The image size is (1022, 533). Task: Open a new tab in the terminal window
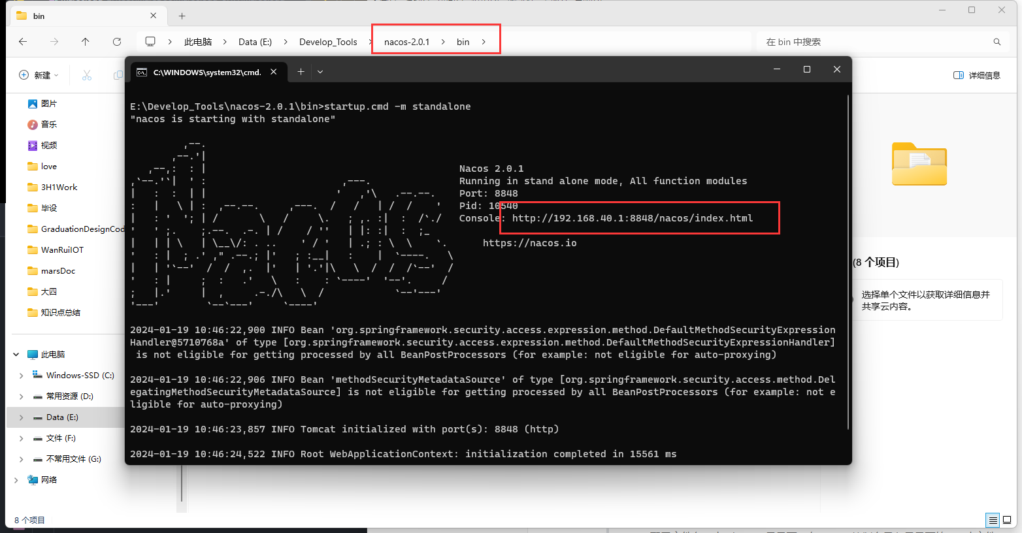point(301,72)
